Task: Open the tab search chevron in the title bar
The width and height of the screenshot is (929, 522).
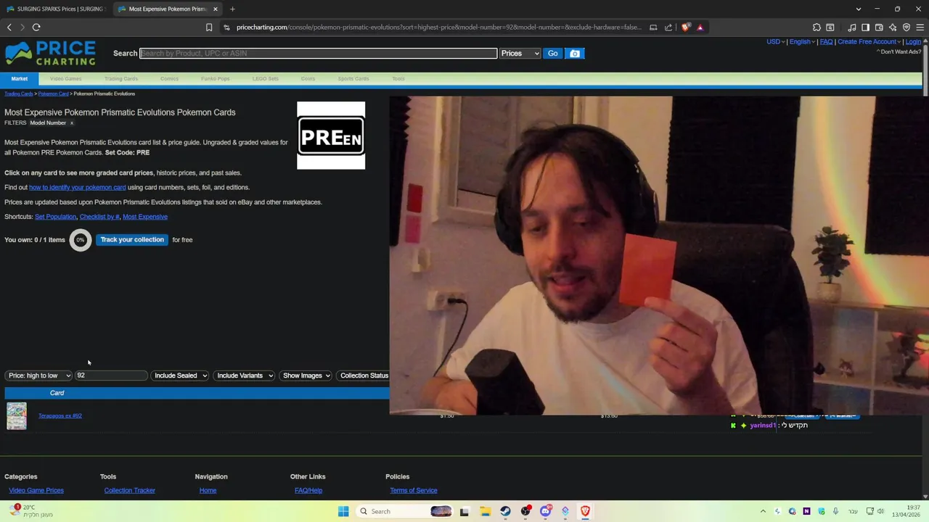Action: [859, 9]
